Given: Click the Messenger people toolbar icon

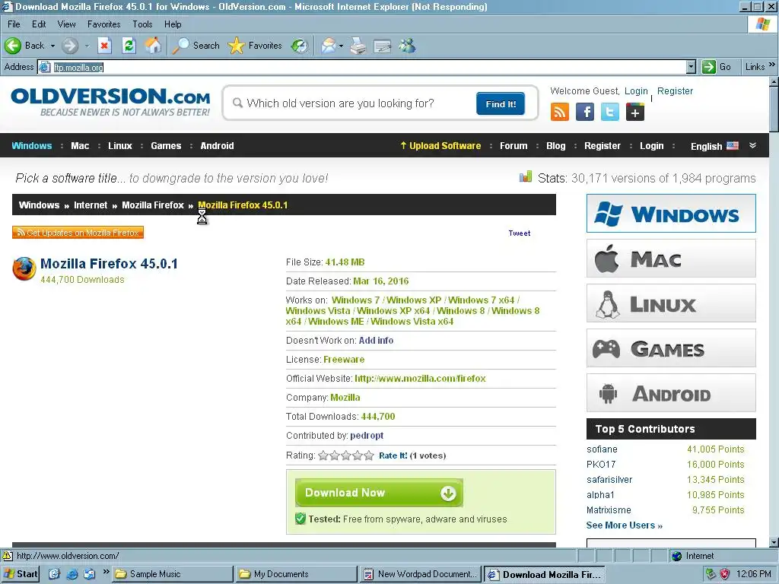Looking at the screenshot, I should coord(408,46).
